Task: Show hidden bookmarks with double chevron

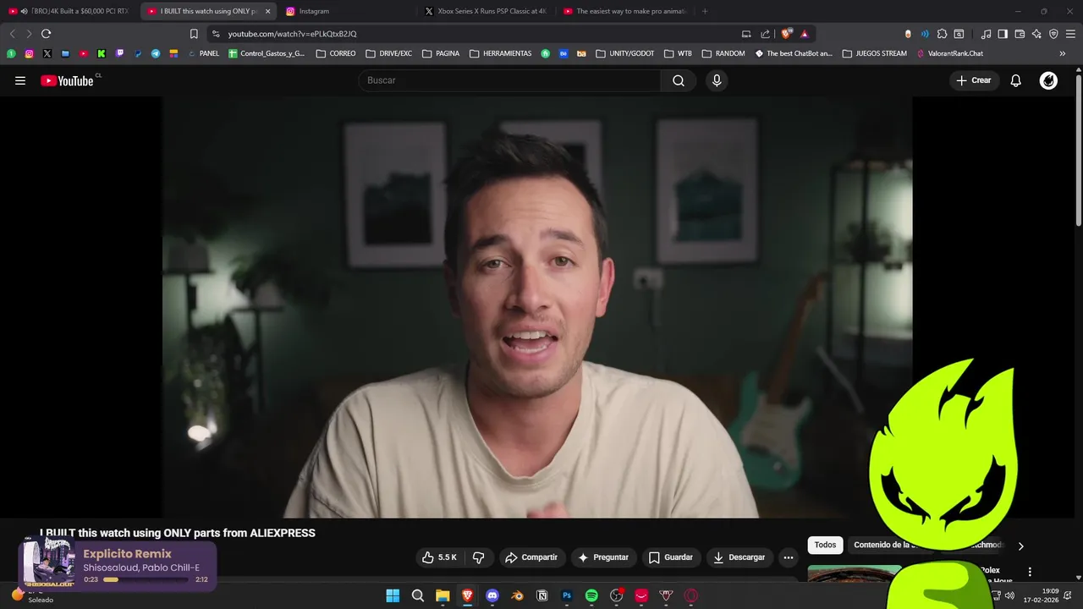Action: pyautogui.click(x=1062, y=53)
